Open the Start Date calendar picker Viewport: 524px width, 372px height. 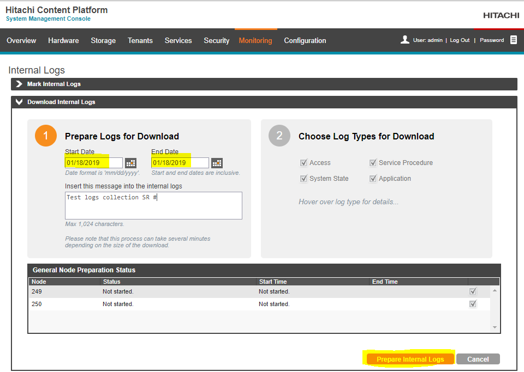pos(130,163)
